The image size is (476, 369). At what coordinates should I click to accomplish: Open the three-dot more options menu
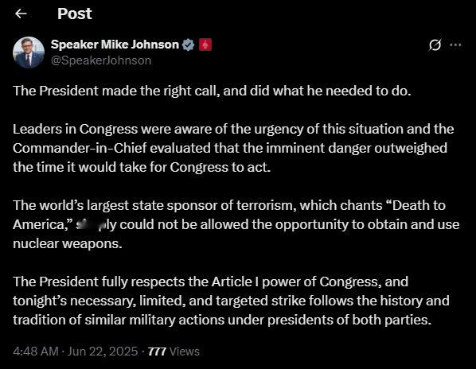click(455, 45)
